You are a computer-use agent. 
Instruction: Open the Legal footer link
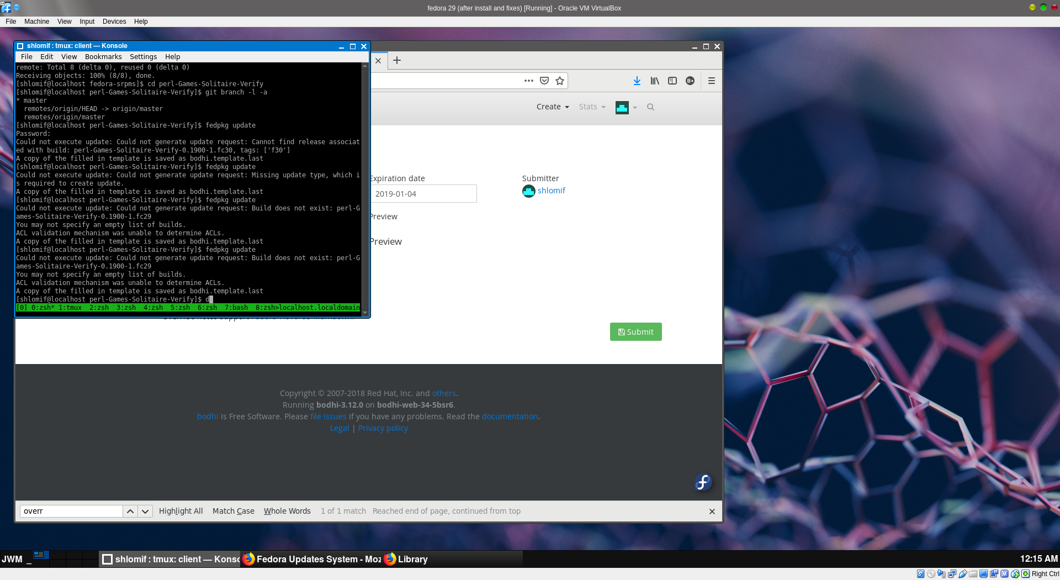[x=340, y=428]
